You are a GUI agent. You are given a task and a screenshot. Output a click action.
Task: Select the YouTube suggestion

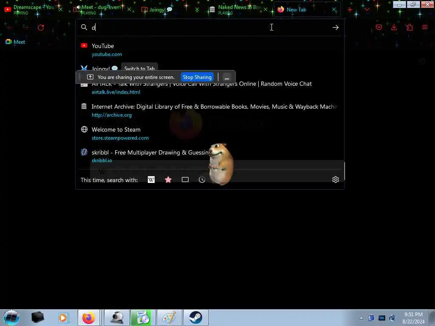[210, 50]
